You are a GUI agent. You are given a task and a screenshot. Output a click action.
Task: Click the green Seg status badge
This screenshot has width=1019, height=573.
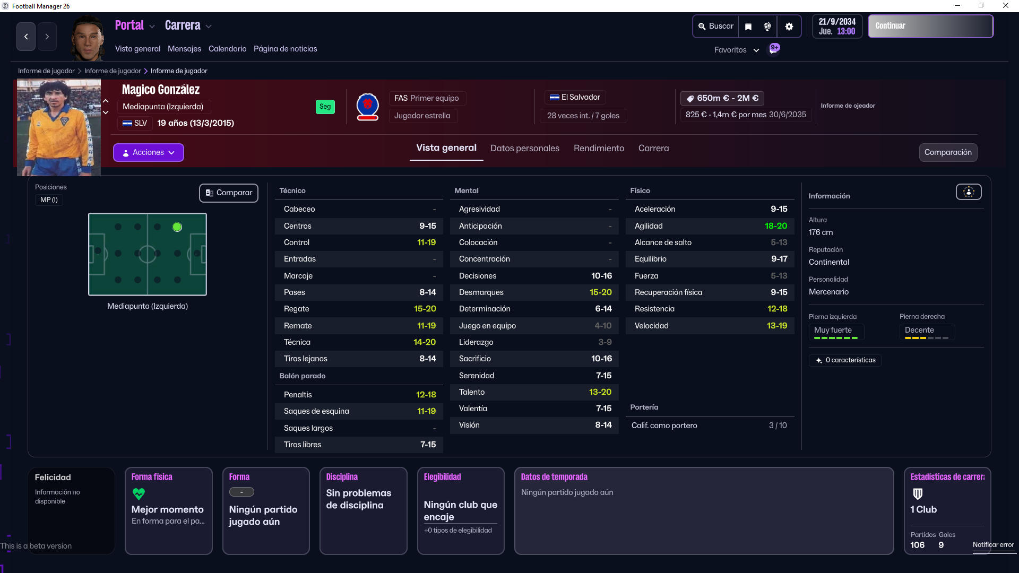(325, 107)
